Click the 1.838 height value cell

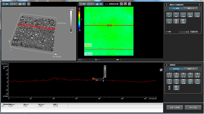point(45,106)
